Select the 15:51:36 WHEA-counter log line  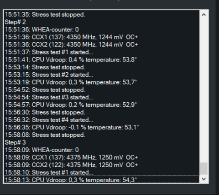[x=101, y=30]
